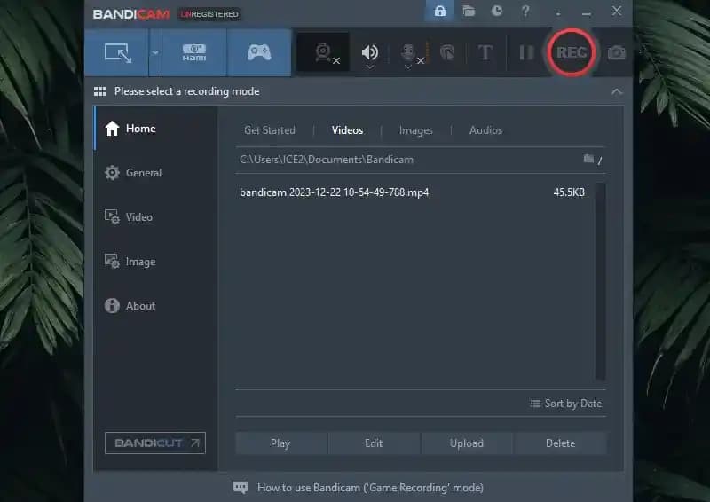This screenshot has width=710, height=502.
Task: Toggle the webcam overlay
Action: tap(323, 53)
